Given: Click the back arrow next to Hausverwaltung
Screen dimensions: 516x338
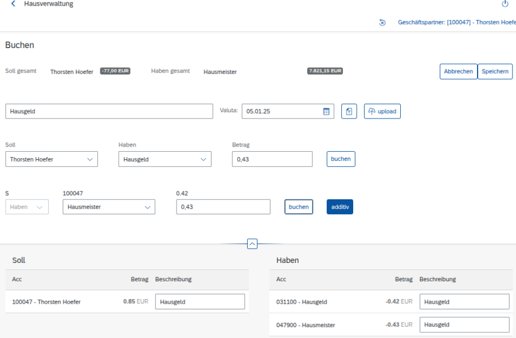Looking at the screenshot, I should tap(13, 4).
